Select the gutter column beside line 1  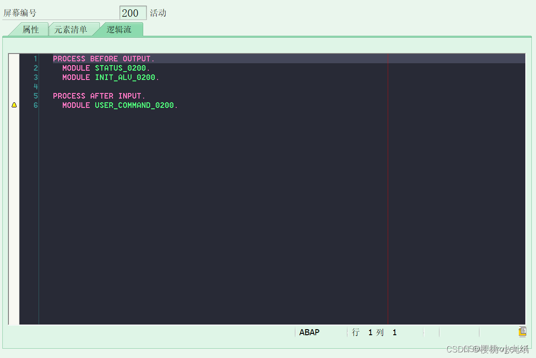coord(14,59)
